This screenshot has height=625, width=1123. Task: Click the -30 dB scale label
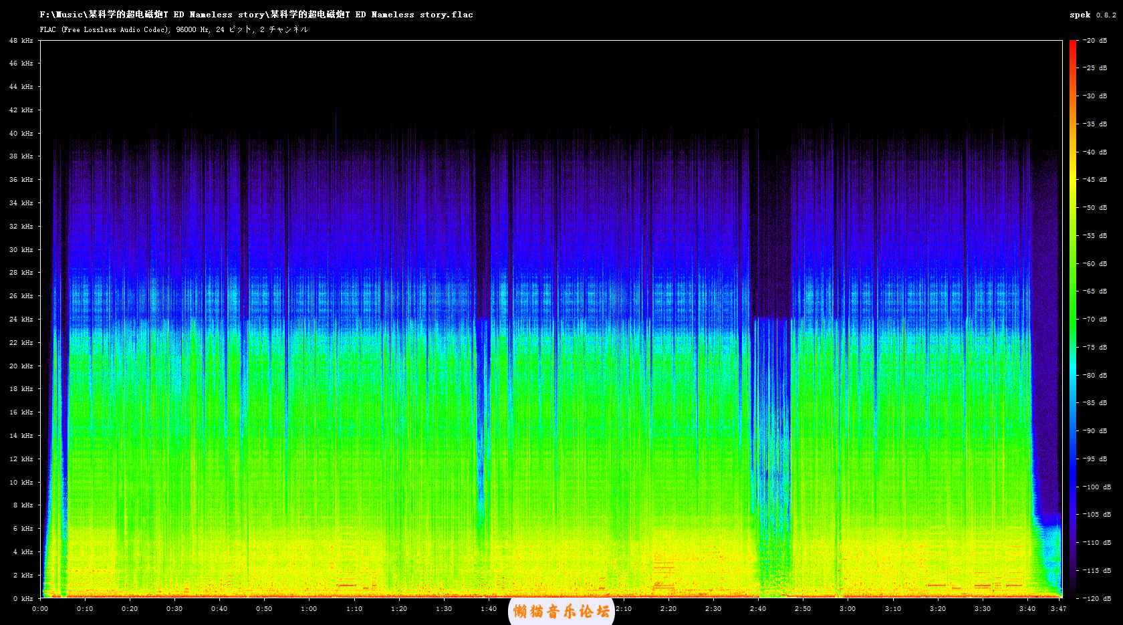coord(1096,96)
